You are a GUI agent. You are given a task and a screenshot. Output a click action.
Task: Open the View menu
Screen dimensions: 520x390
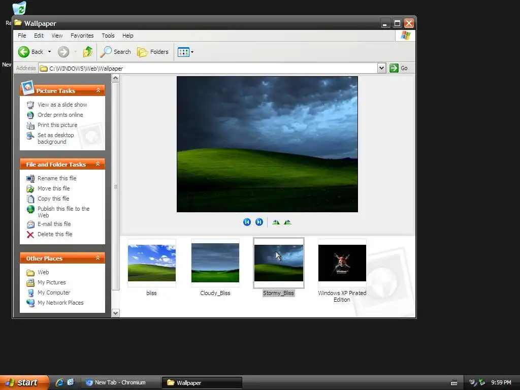coord(57,36)
